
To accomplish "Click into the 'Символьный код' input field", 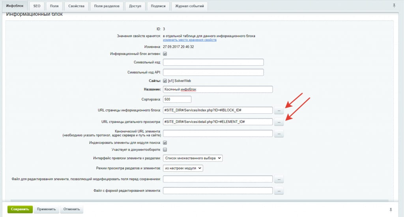I will [213, 62].
